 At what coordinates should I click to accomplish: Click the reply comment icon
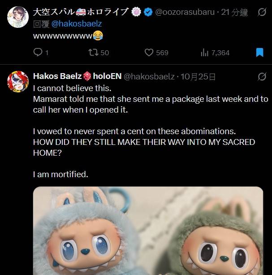38,52
